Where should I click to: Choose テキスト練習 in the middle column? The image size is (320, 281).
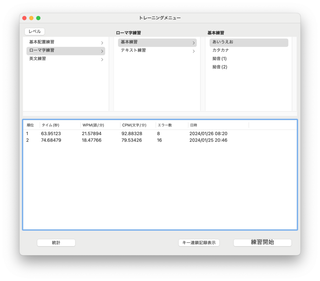click(133, 51)
